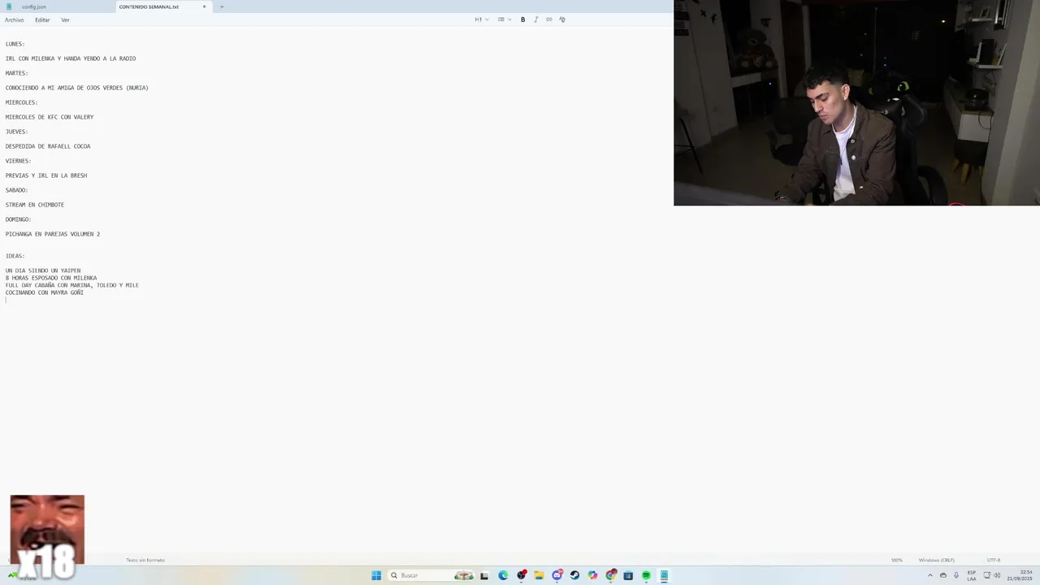This screenshot has width=1040, height=585.
Task: Open Task View from the taskbar
Action: 484,575
